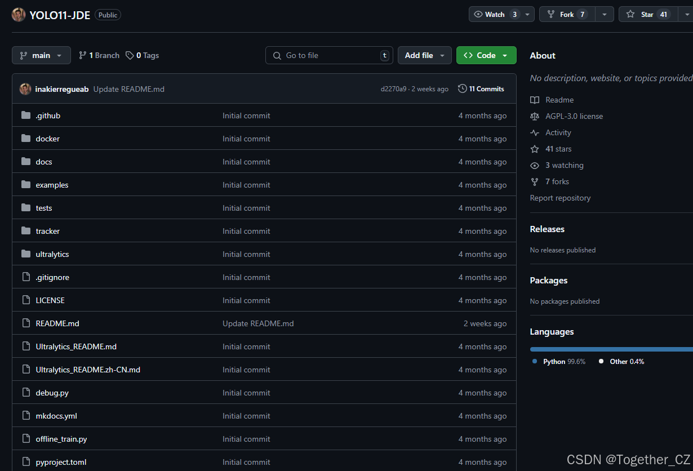This screenshot has width=693, height=471.
Task: Open the main branch selector dropdown
Action: 41,55
